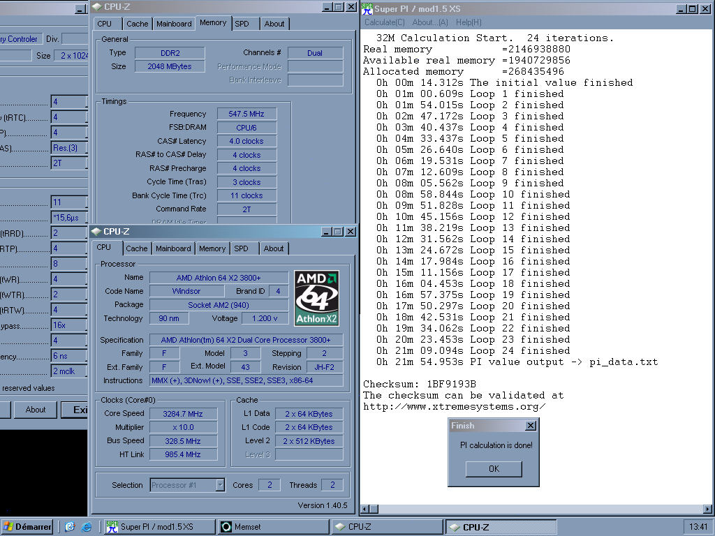Activate second CPU-Z taskbar button
The width and height of the screenshot is (715, 536).
(501, 526)
